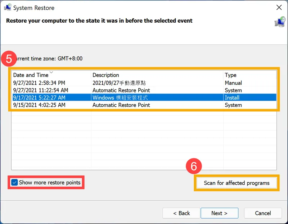Viewport: 288px width, 224px height.
Task: Sort by the Date and Time column header
Action: [31, 75]
